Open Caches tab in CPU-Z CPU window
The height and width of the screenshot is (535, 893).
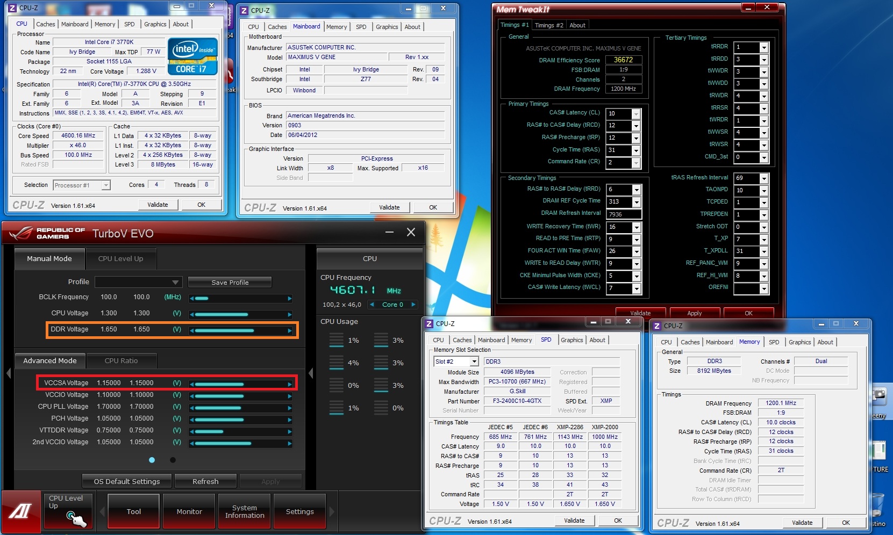tap(46, 24)
